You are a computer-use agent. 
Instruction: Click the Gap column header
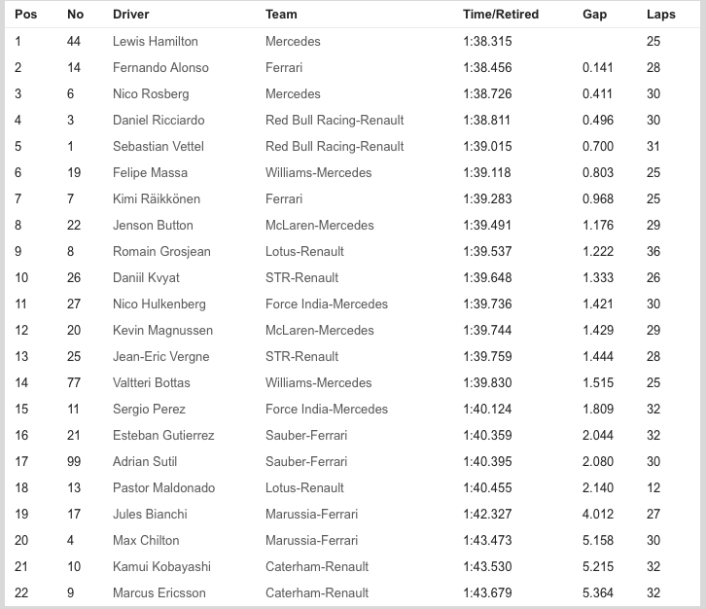(x=594, y=15)
